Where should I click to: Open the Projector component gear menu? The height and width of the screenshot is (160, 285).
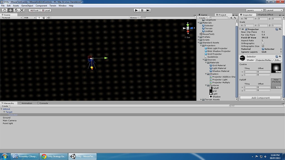280,29
